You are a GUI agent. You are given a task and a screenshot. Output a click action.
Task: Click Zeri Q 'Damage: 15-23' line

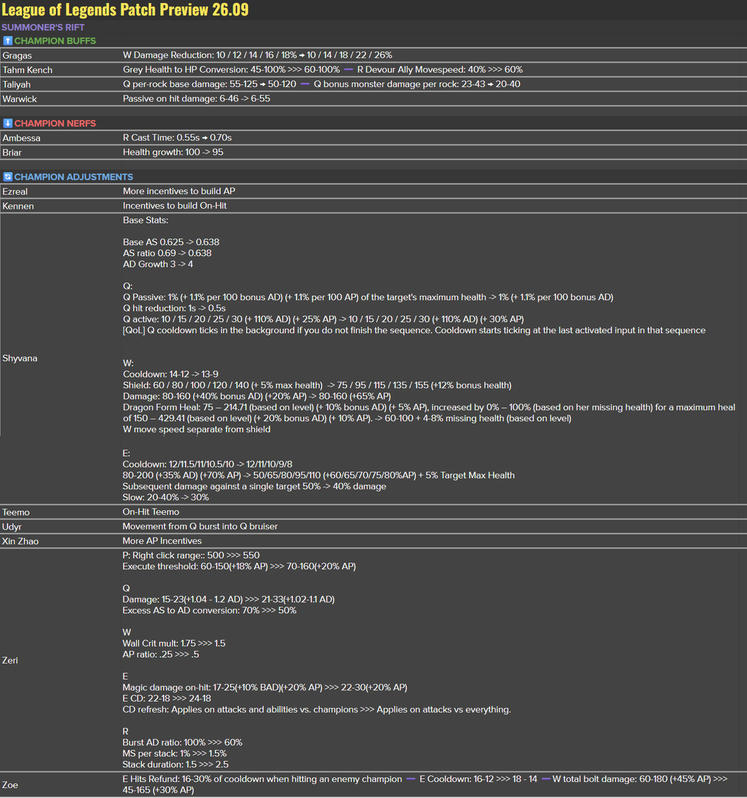[228, 599]
